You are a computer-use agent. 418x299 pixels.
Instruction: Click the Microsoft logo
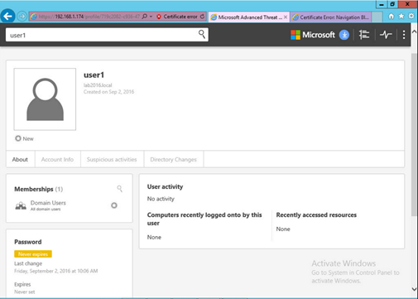313,35
